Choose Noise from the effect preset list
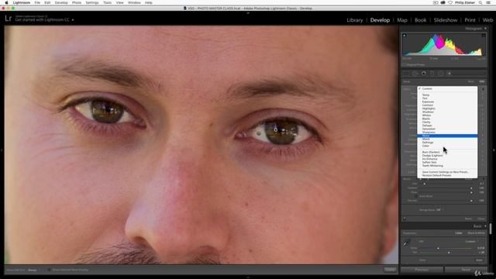This screenshot has width=496, height=279. click(x=447, y=136)
